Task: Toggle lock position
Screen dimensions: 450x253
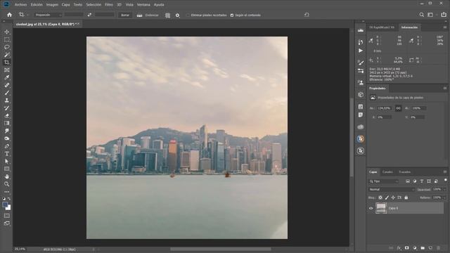Action: coord(393,197)
